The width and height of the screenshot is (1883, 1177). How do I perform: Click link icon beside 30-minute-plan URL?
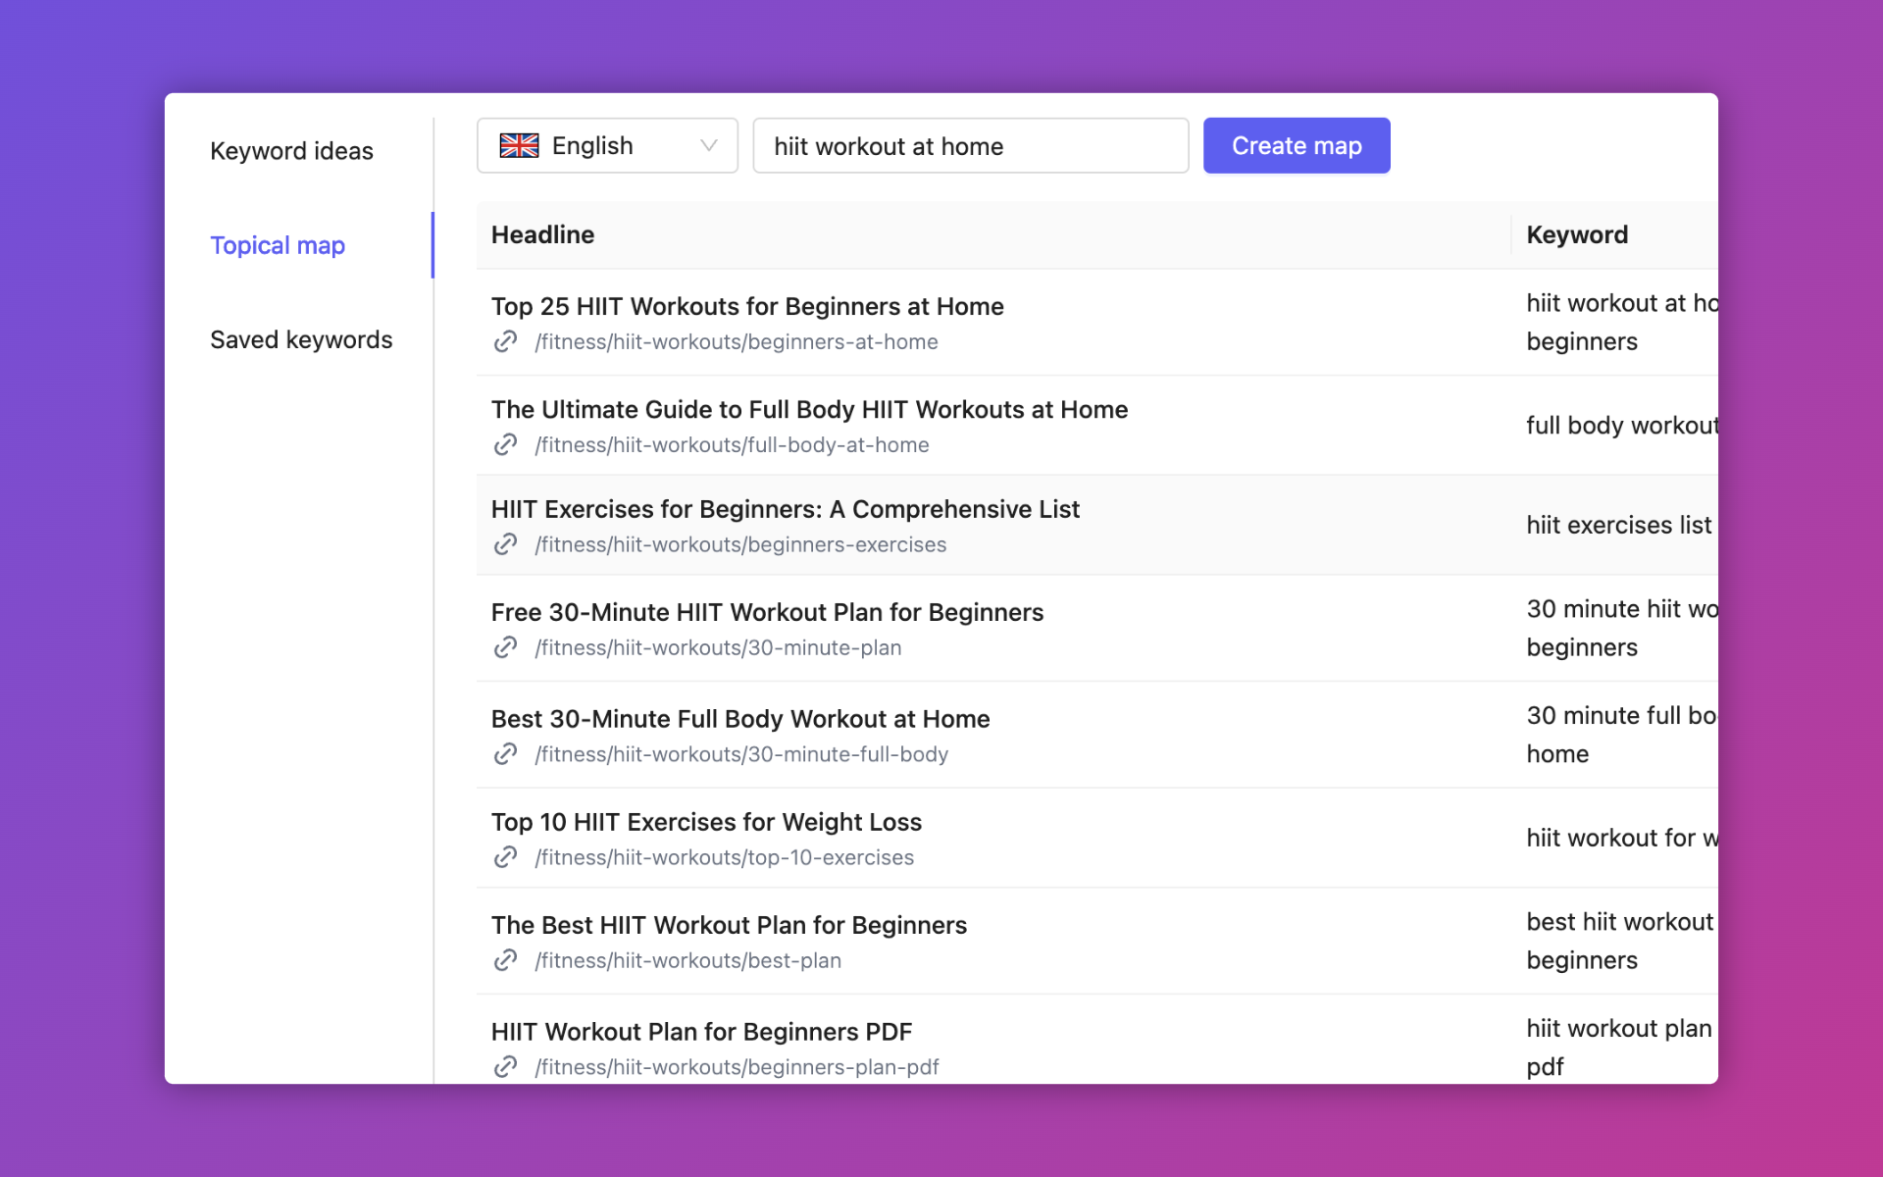pyautogui.click(x=505, y=647)
